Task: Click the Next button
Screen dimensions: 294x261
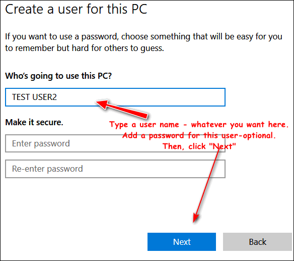Action: [x=182, y=242]
